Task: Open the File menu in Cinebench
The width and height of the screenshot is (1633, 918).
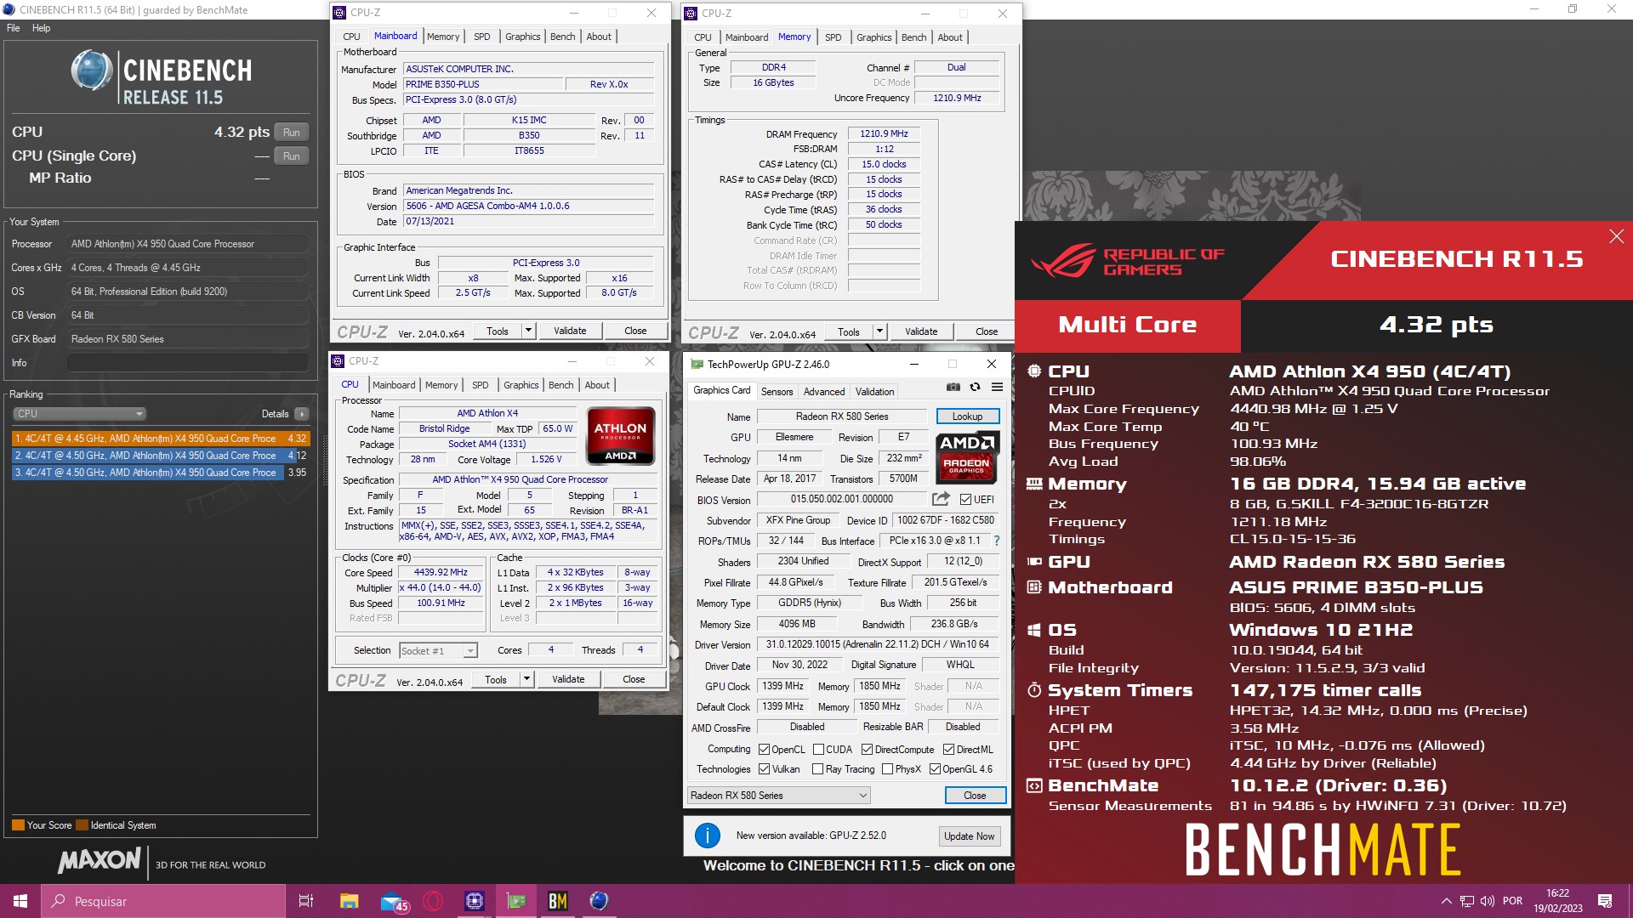Action: coord(14,28)
